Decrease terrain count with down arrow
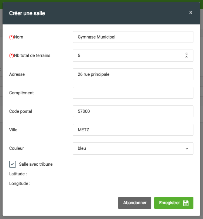203x219 pixels. (186, 57)
